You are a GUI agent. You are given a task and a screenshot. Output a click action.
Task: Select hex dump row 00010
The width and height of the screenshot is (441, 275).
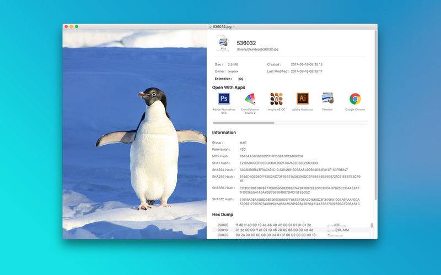(291, 230)
